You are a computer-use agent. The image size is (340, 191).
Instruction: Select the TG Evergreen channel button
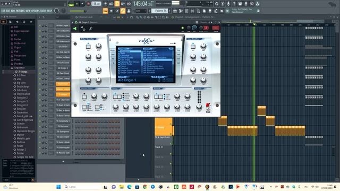[x=63, y=132]
